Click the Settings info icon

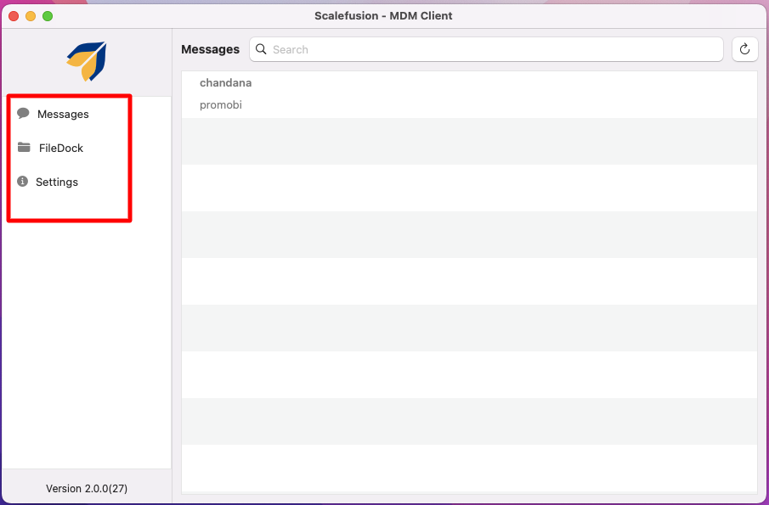pos(23,182)
